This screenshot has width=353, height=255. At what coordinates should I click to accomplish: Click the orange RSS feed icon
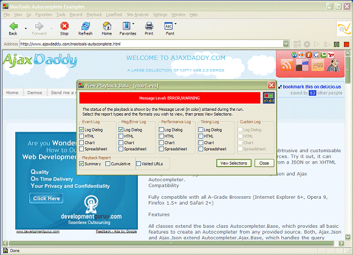click(287, 65)
